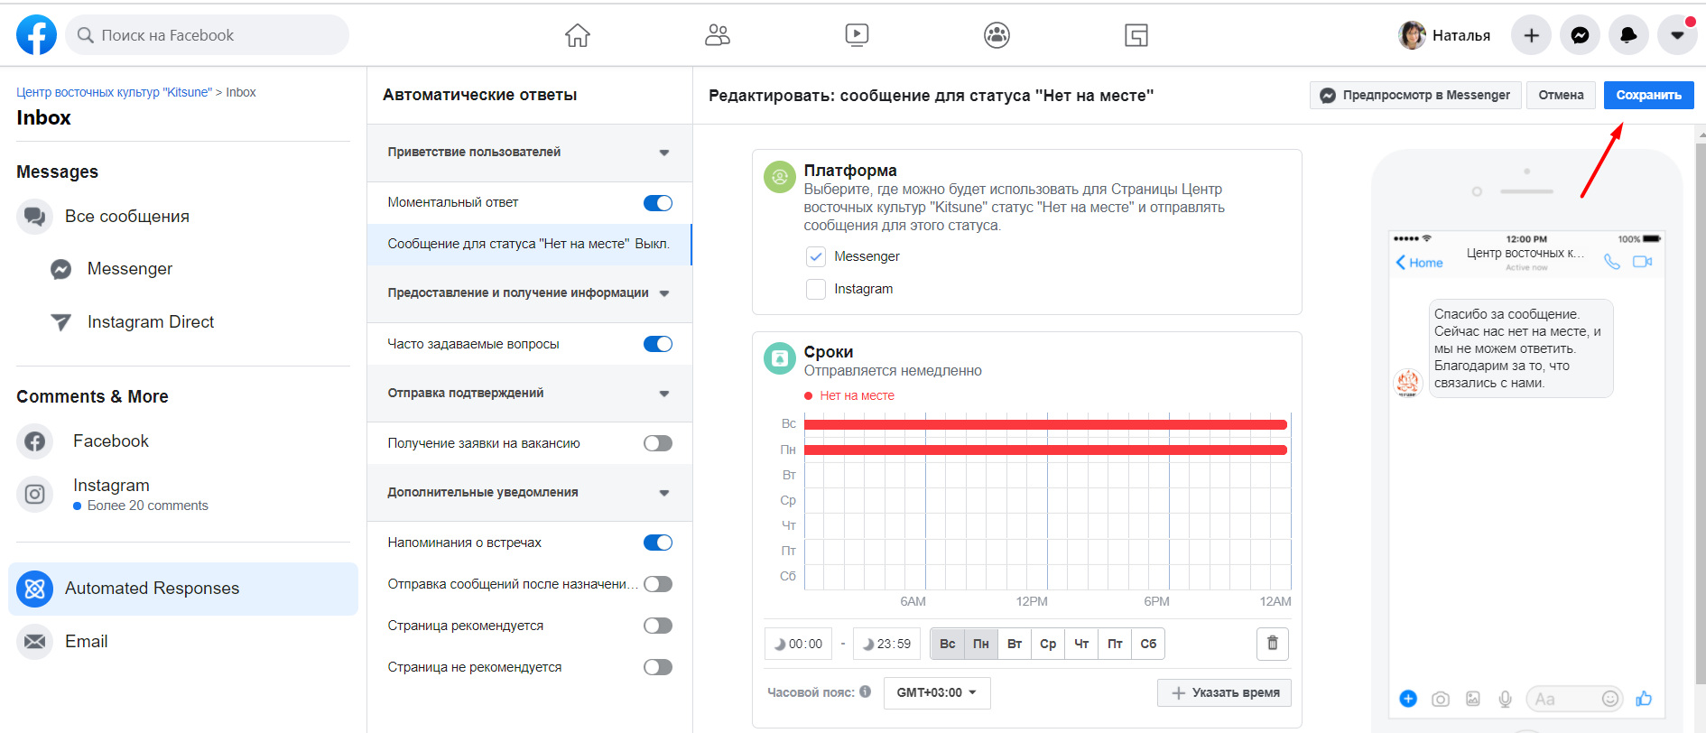Uncheck the Messenger platform checkbox
Image resolution: width=1706 pixels, height=733 pixels.
pyautogui.click(x=816, y=257)
